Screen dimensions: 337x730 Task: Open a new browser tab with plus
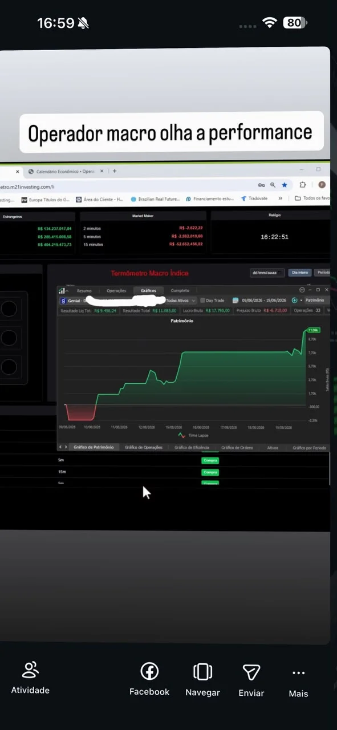point(115,171)
